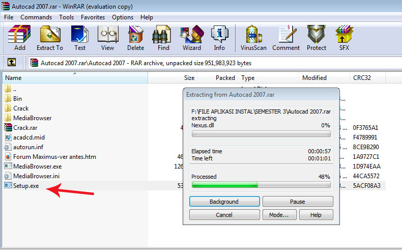Click the Delete toolbar icon
The image size is (402, 250).
[135, 34]
